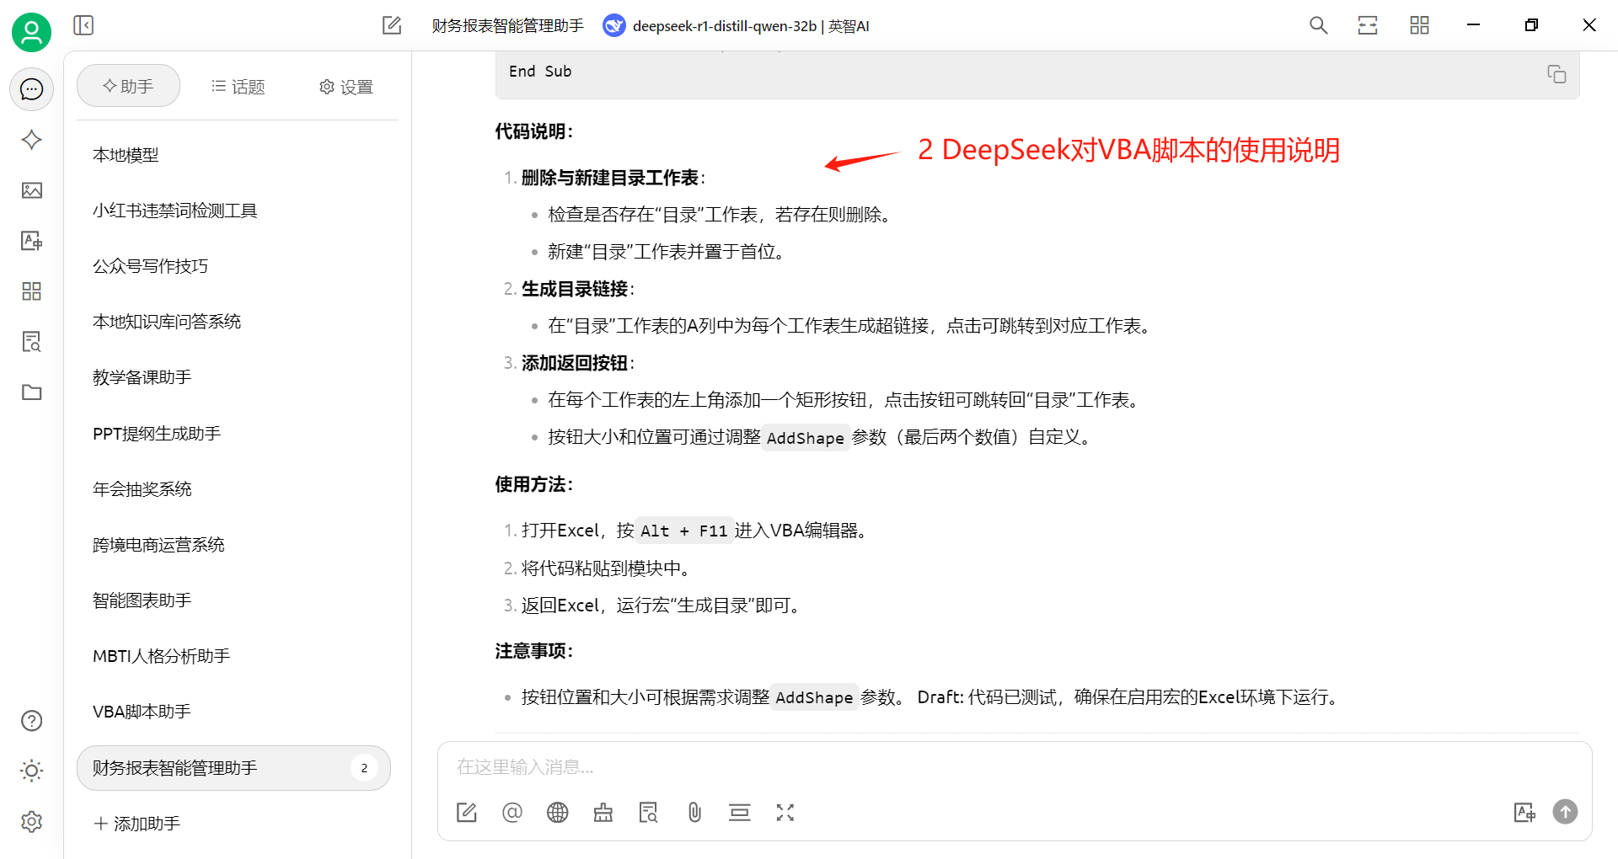The image size is (1618, 859).
Task: Click the attachment paperclip icon
Action: (694, 813)
